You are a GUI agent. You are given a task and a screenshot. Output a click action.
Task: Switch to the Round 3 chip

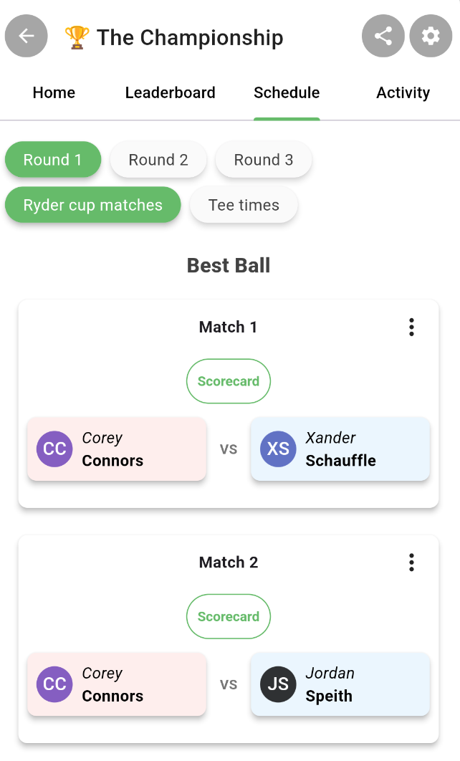click(x=264, y=160)
